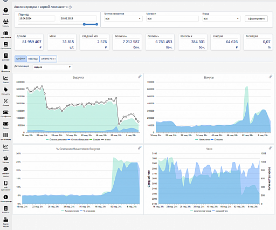Image resolution: width=276 pixels, height=230 pixels.
Task: Click the left handle of period slider
Action: click(84, 24)
